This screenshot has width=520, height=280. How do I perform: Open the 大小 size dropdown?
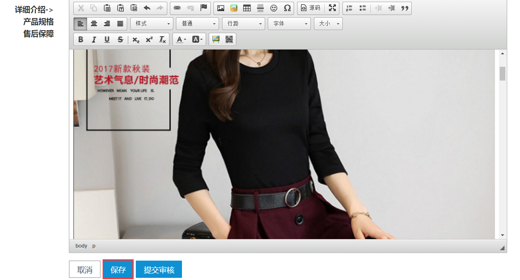(x=328, y=24)
